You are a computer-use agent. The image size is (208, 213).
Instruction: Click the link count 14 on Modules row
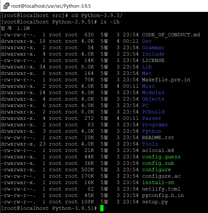click(x=42, y=93)
